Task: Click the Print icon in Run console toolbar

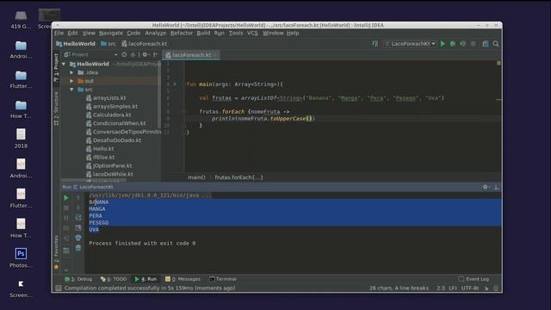Action: [x=78, y=238]
